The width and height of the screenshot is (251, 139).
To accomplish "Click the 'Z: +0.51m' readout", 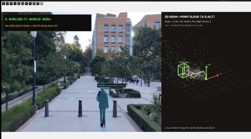I will coord(45,19).
